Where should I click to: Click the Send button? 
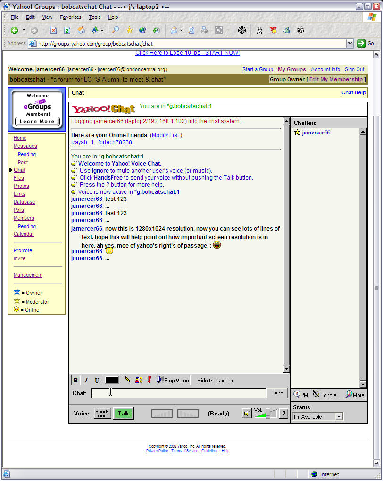277,393
